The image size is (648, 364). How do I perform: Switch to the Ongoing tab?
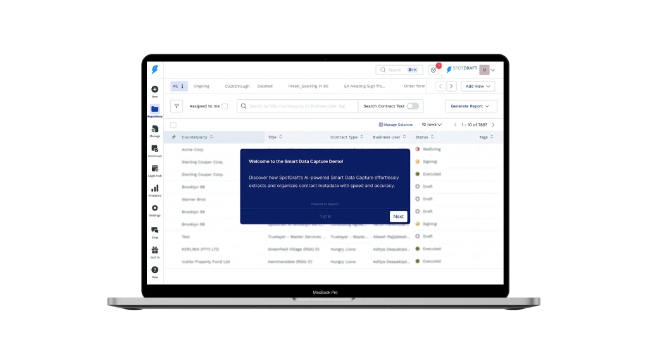pos(201,86)
